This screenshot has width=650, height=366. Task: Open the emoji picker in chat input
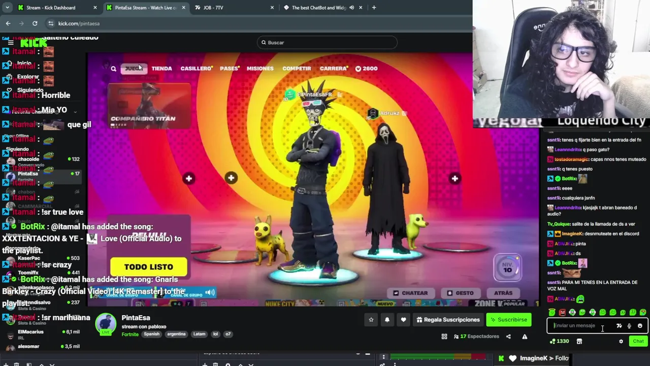[640, 326]
